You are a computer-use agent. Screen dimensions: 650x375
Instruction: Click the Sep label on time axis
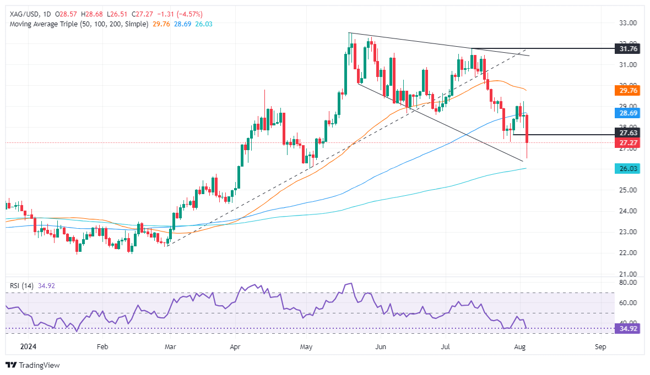pos(600,346)
